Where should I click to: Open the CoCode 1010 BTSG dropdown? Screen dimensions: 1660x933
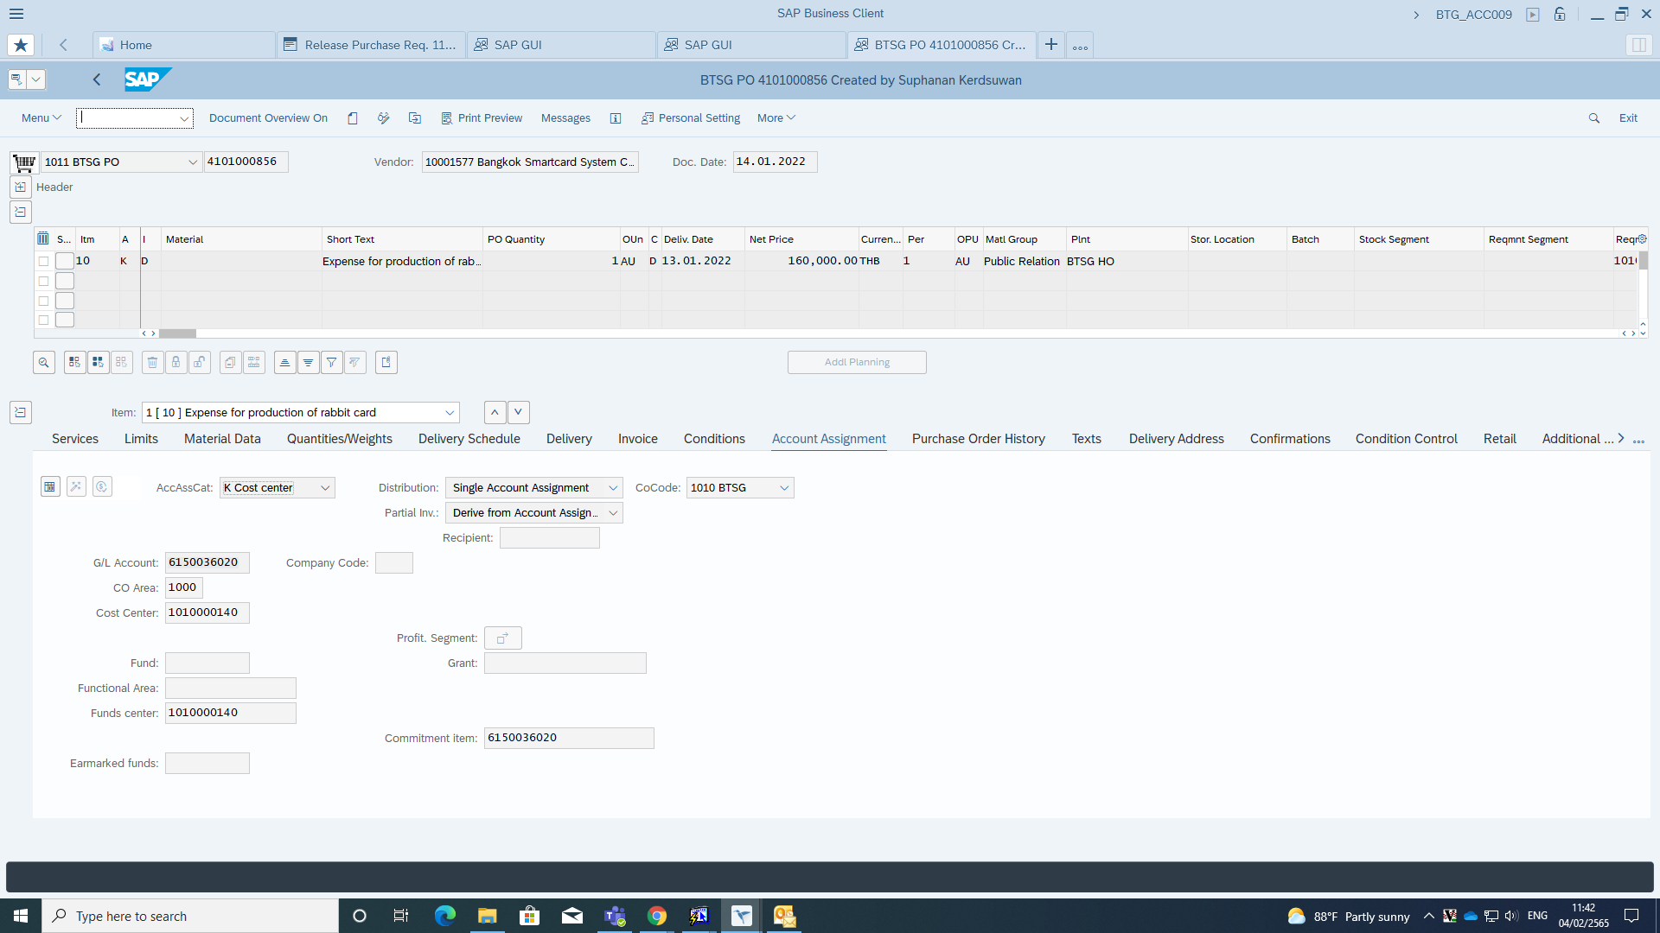tap(784, 488)
